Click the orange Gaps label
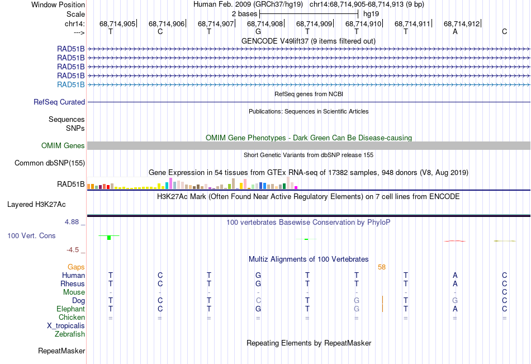The image size is (531, 364). pos(76,267)
